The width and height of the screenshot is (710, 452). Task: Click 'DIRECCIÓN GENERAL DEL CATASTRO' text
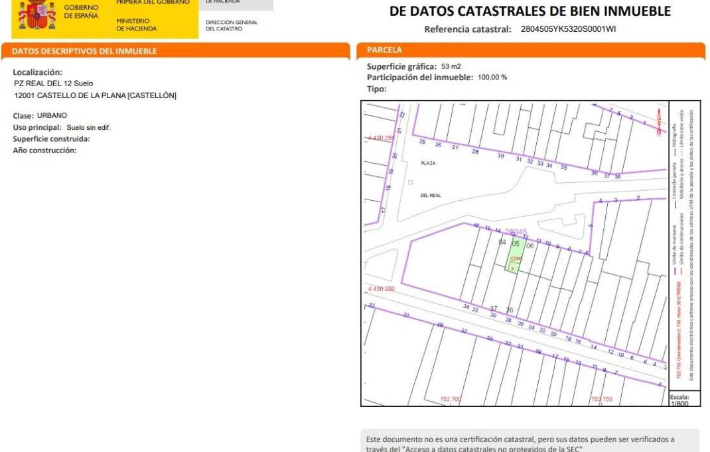[232, 25]
